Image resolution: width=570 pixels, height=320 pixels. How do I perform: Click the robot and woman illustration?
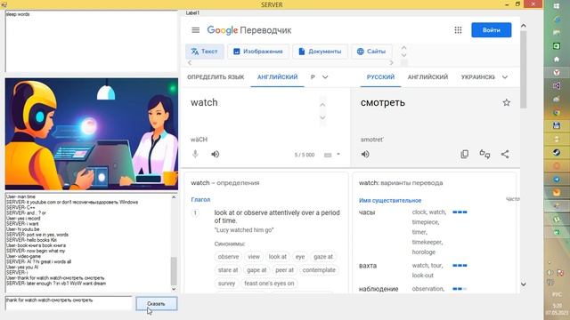coord(92,134)
